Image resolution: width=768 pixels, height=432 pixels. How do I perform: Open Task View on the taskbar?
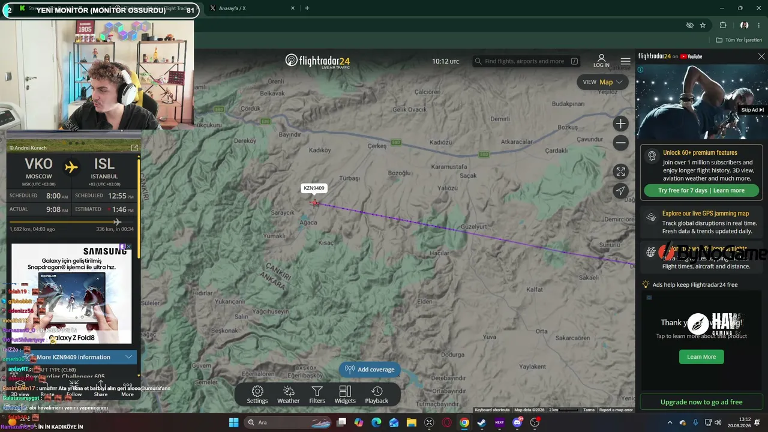[341, 422]
